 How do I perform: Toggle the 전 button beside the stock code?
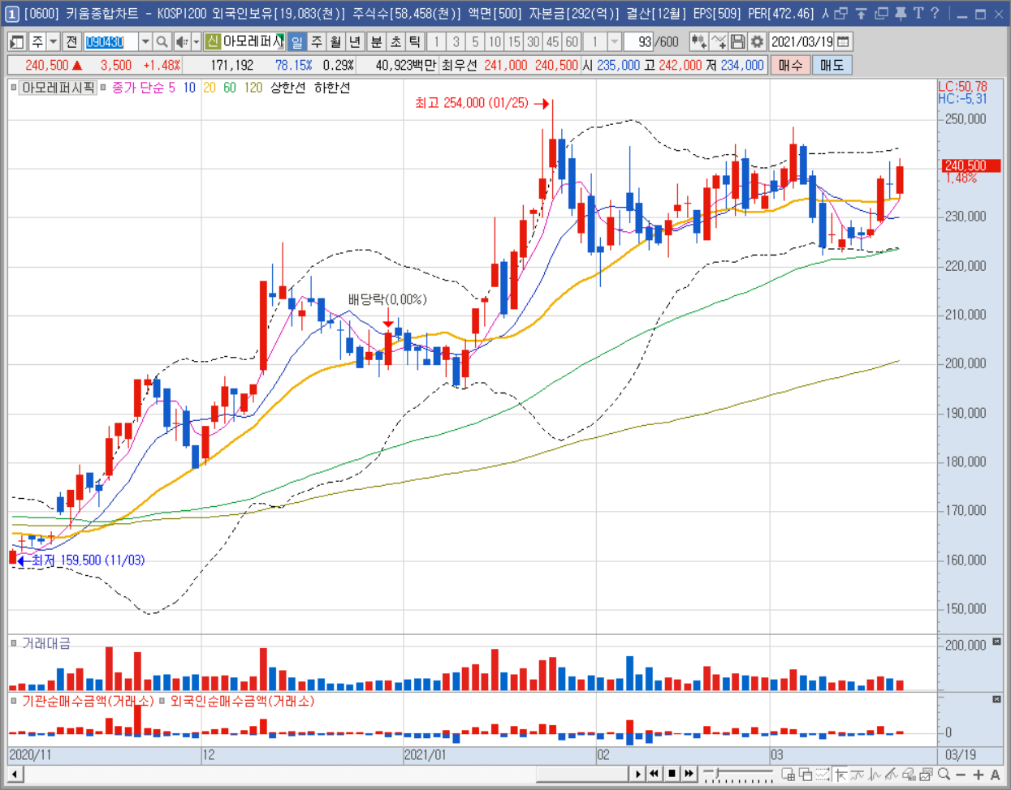tap(71, 41)
